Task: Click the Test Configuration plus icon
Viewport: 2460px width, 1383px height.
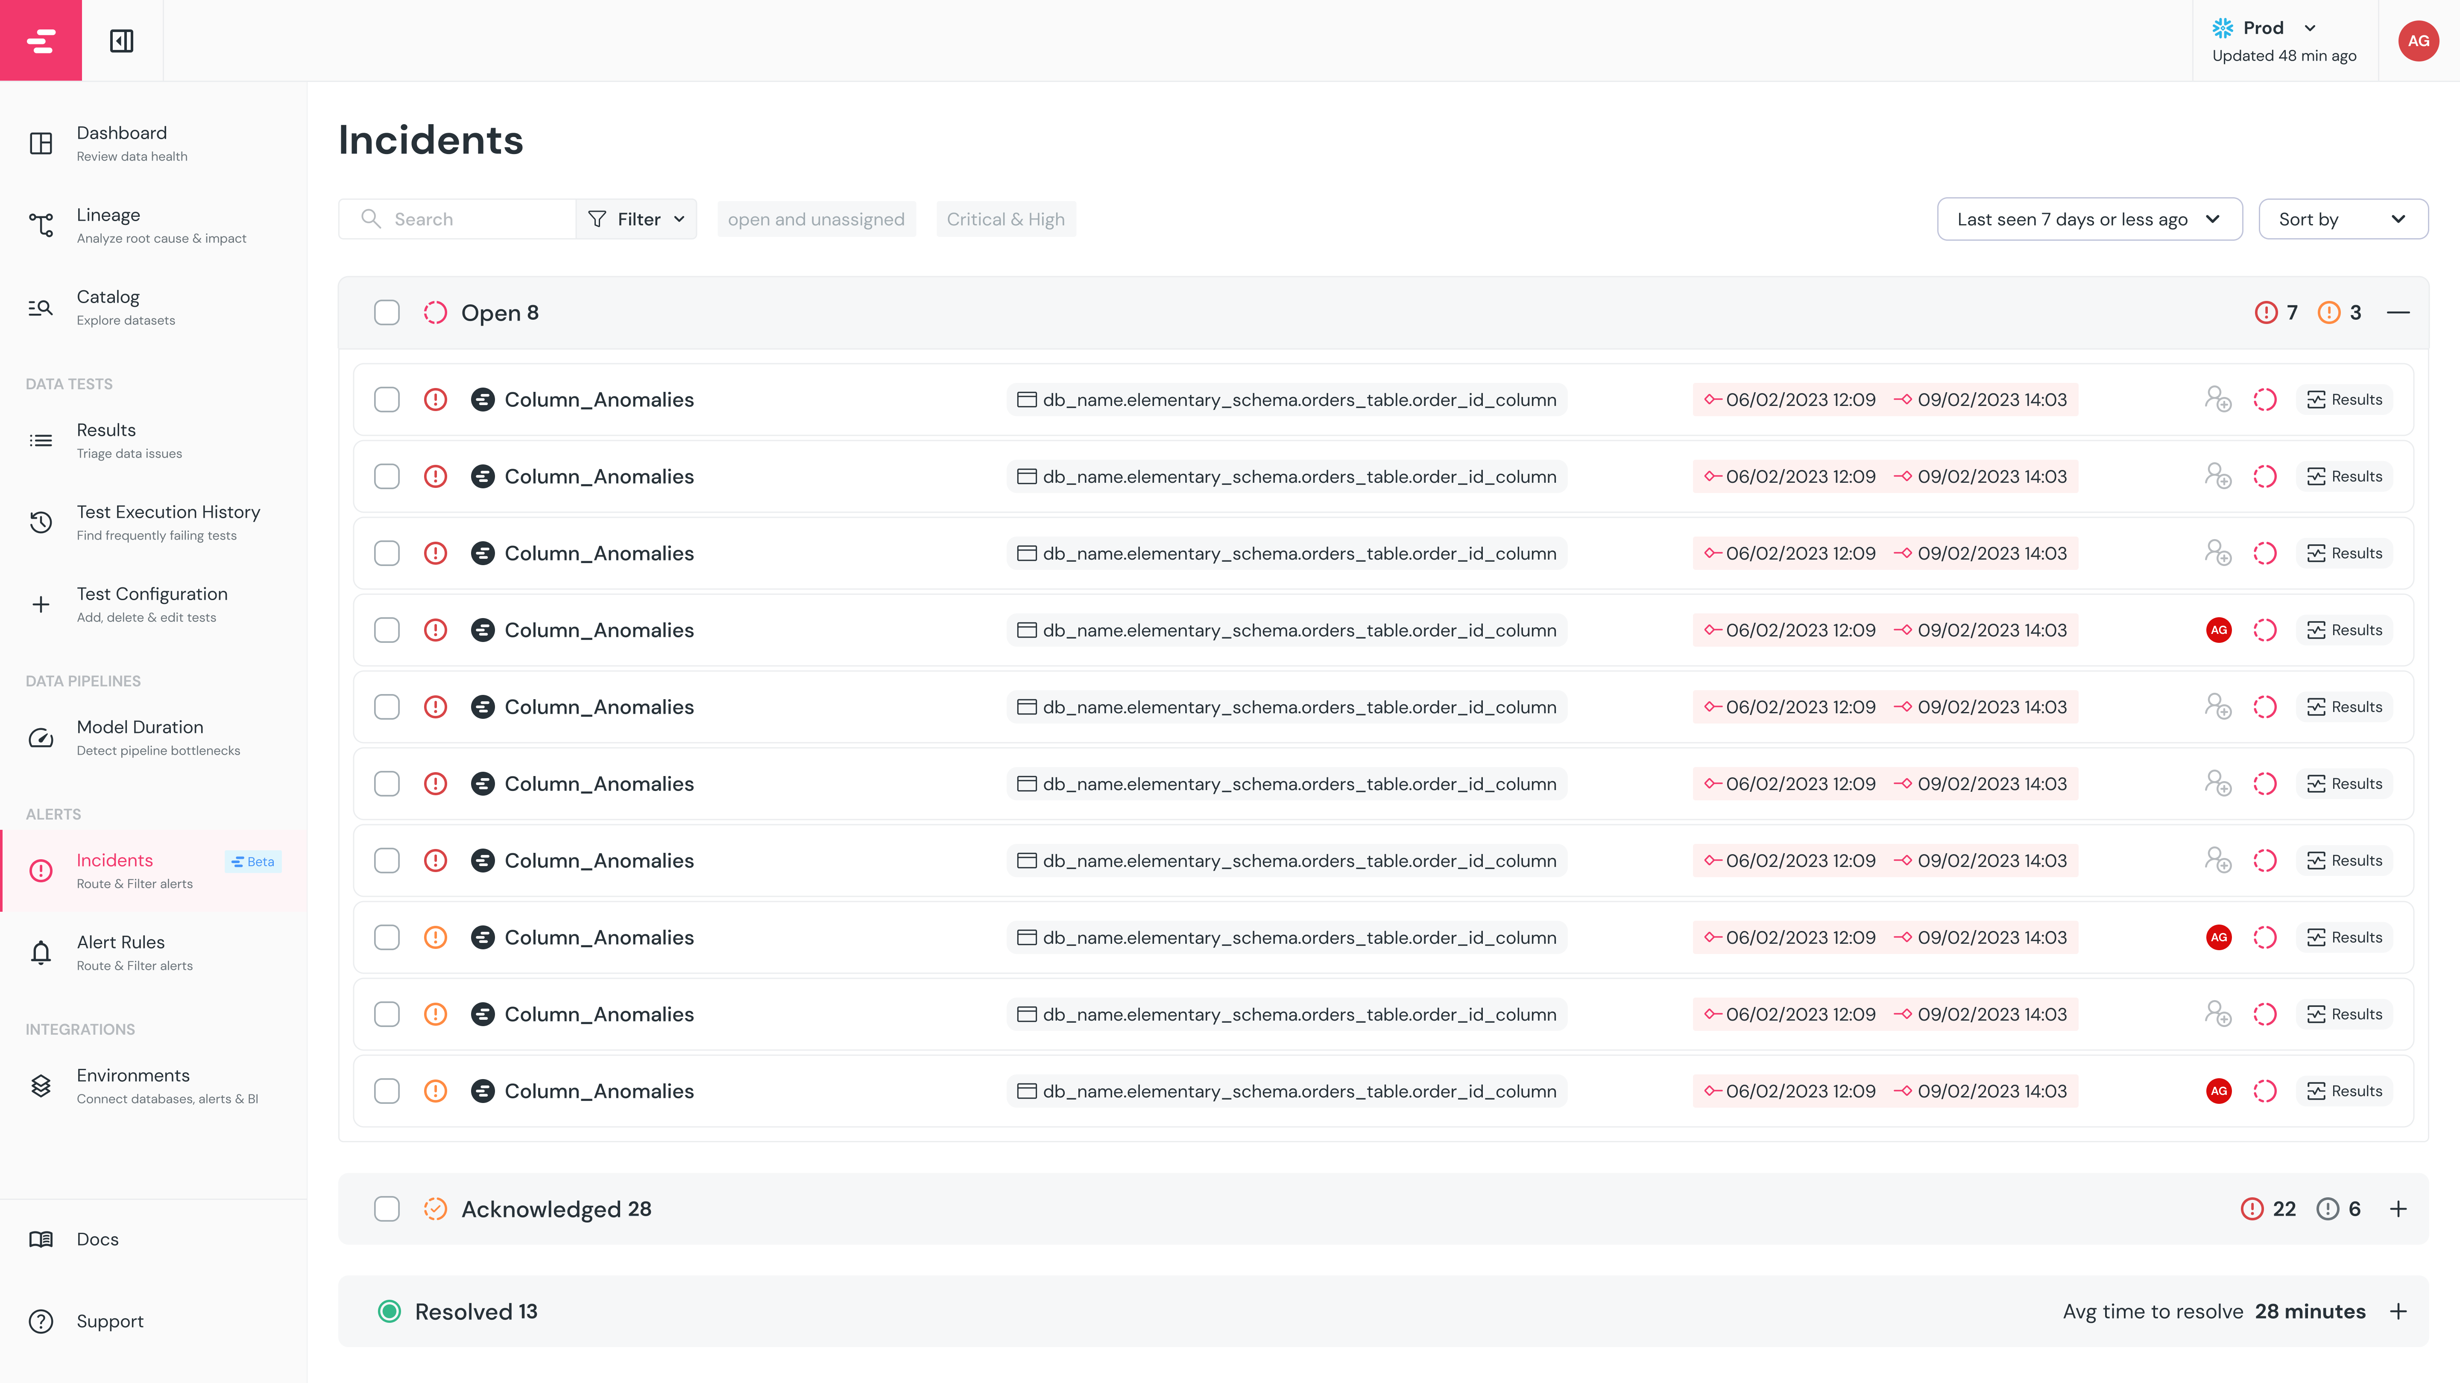Action: pyautogui.click(x=41, y=604)
